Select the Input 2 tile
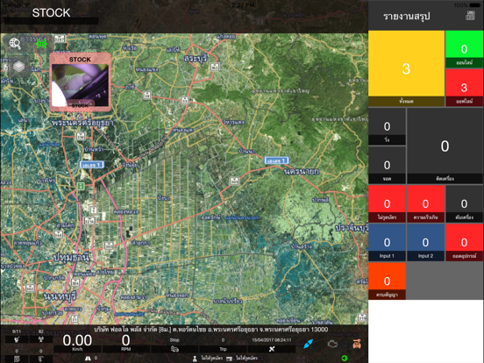 (425, 242)
